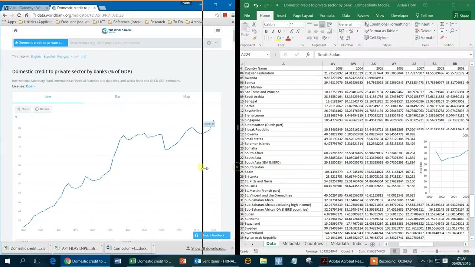Click the Cut scissors icon in Excel
Screen dimensions: 475x267
click(254, 24)
